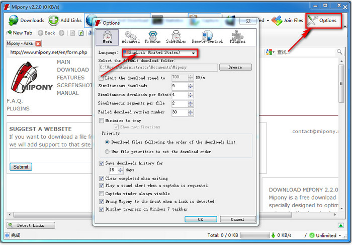Open the Join Files tool
Image resolution: width=352 pixels, height=245 pixels.
(277, 20)
